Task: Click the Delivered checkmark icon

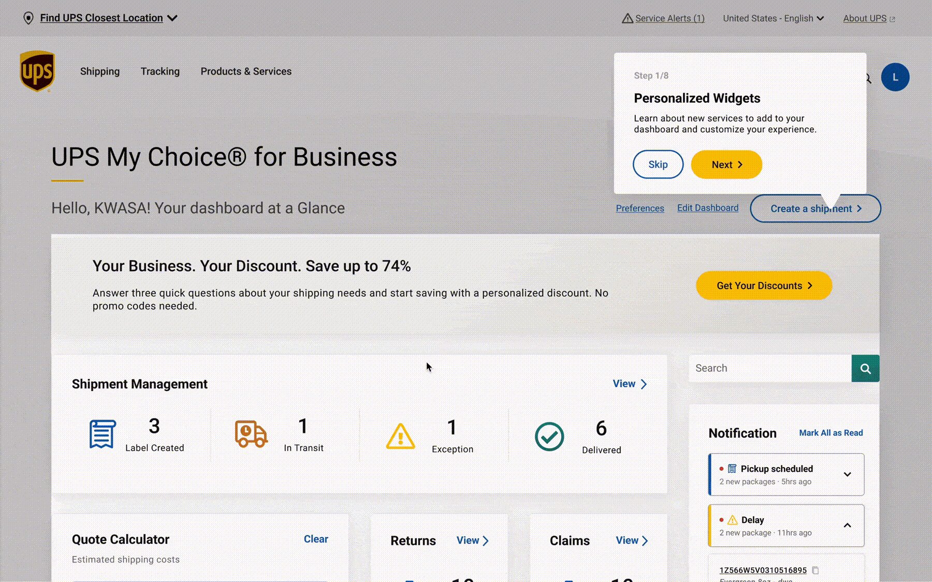Action: 549,437
